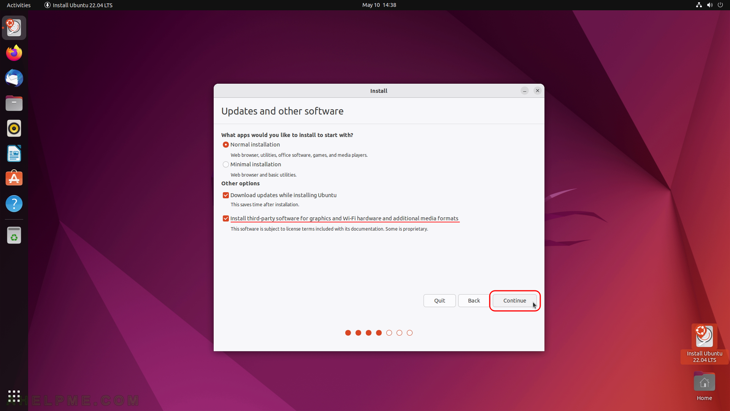Image resolution: width=730 pixels, height=411 pixels.
Task: Click the 'Other options' label
Action: click(x=241, y=183)
